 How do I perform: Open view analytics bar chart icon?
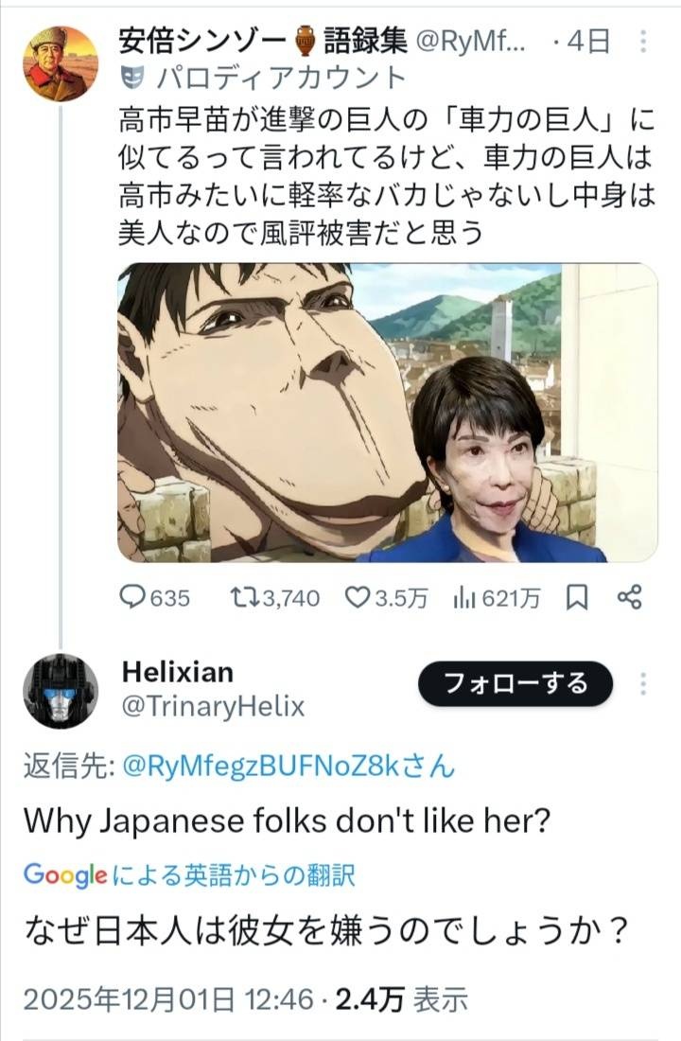coord(464,597)
